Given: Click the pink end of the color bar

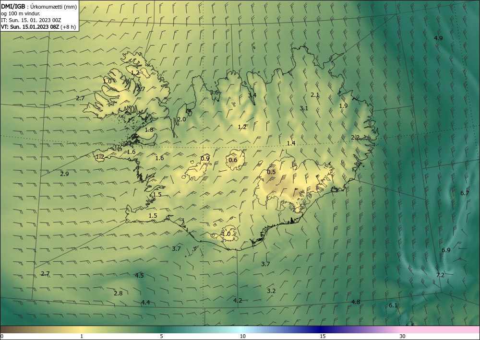Looking at the screenshot, I should [441, 329].
